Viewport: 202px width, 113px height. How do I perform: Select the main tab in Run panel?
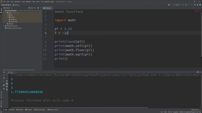[10, 72]
